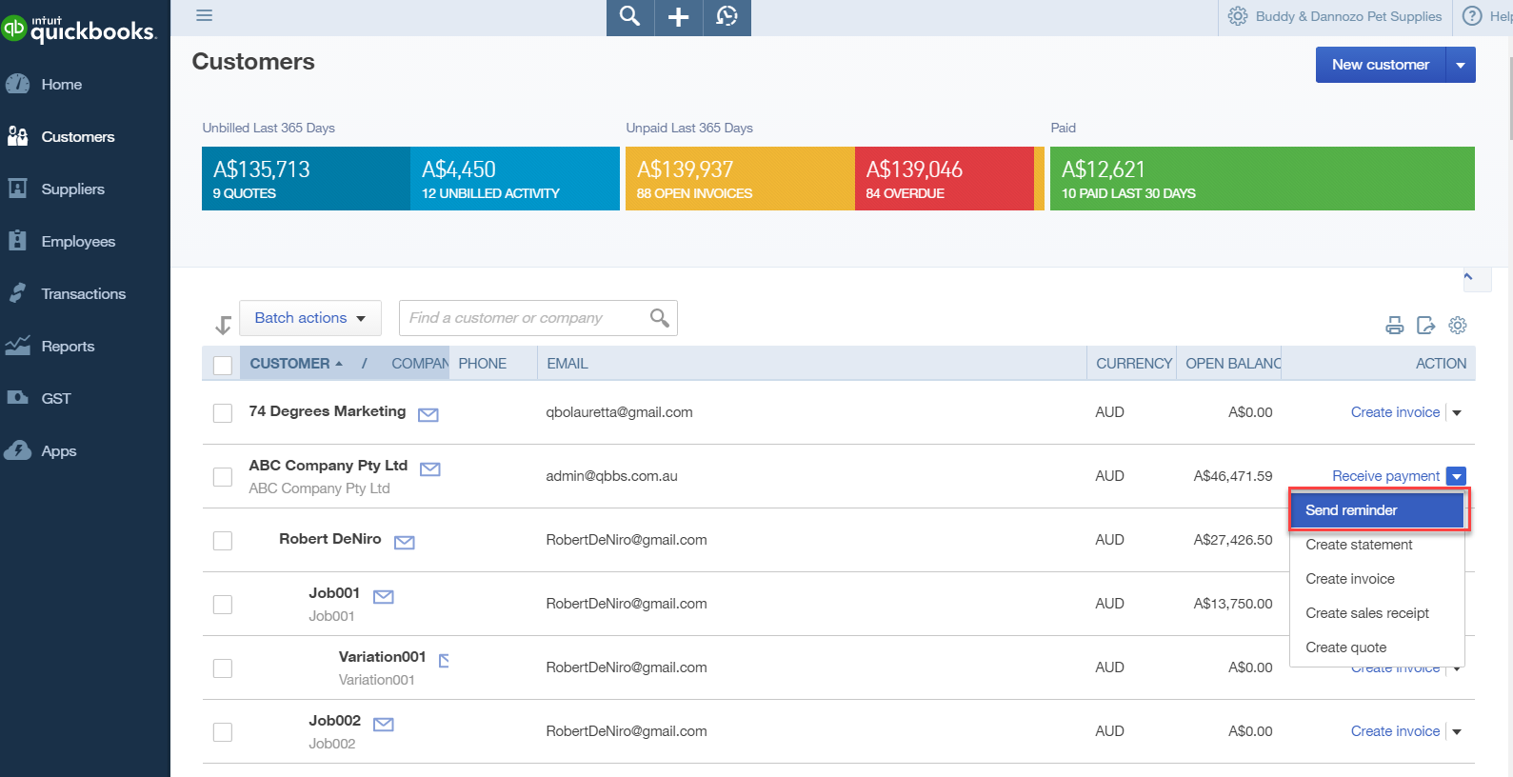Check the Job001 row checkbox
The width and height of the screenshot is (1513, 777).
(x=223, y=605)
